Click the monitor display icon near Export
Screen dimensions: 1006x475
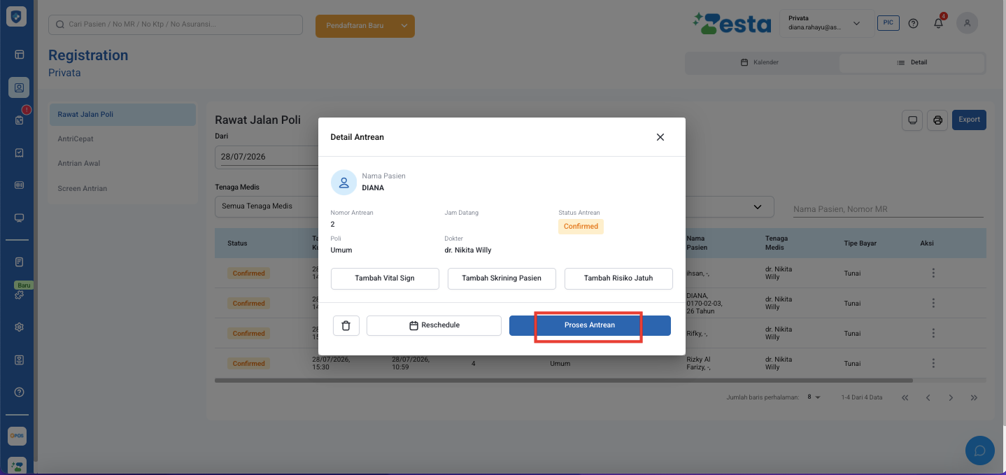click(x=912, y=120)
